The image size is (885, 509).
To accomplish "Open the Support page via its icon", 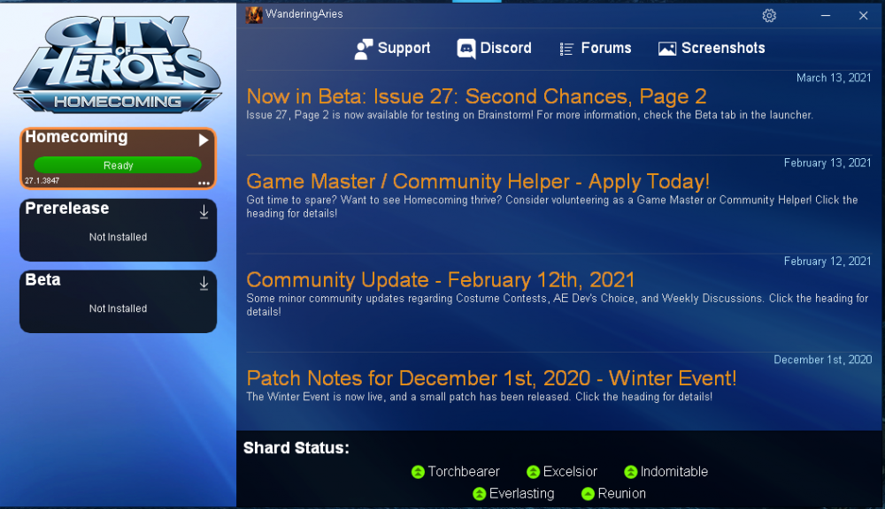I will pos(363,48).
